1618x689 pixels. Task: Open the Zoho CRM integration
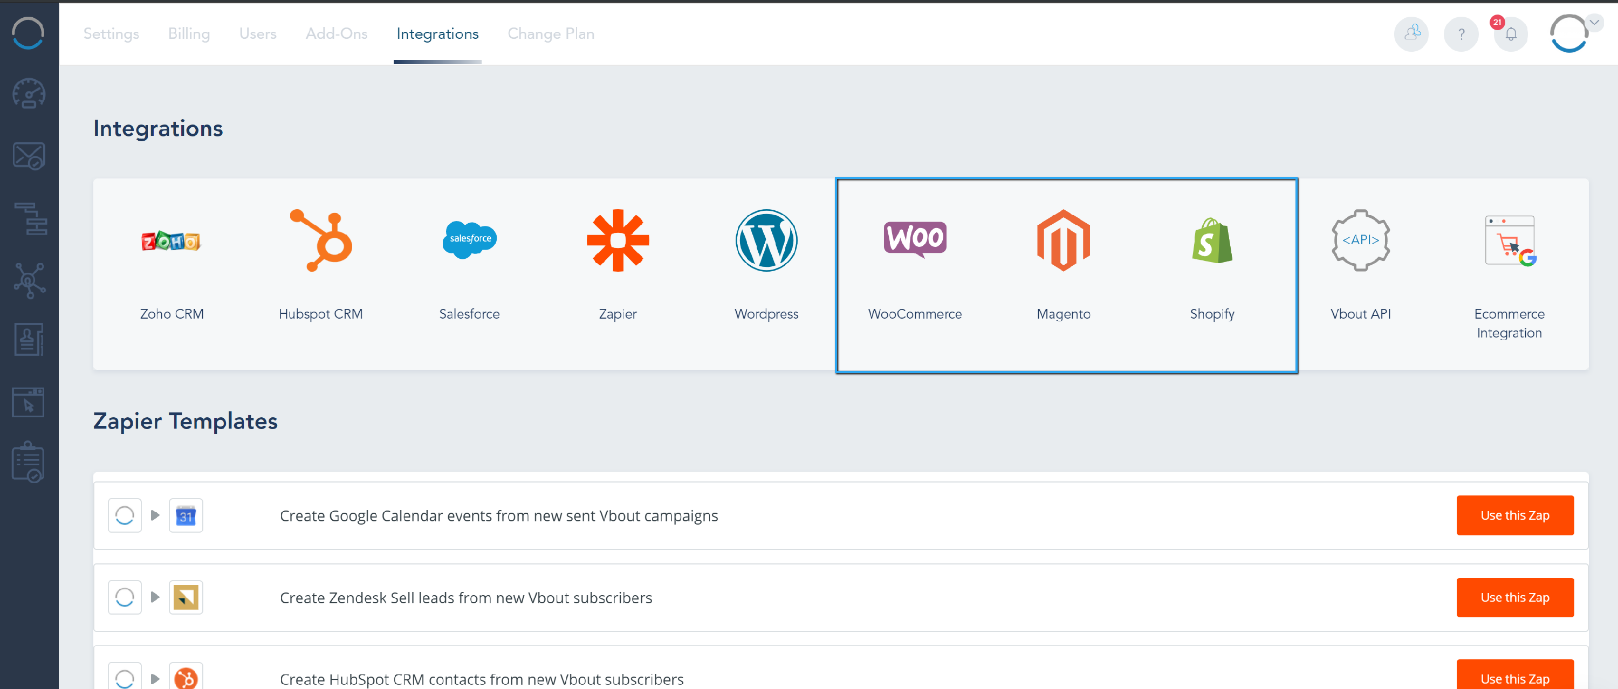171,241
